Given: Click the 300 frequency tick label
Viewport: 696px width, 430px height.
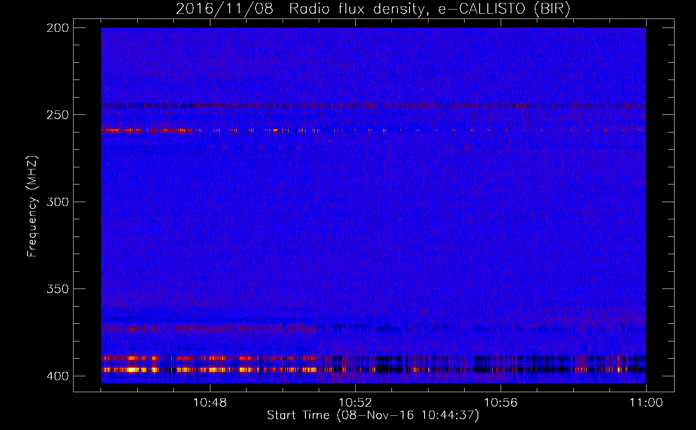Looking at the screenshot, I should click(58, 202).
